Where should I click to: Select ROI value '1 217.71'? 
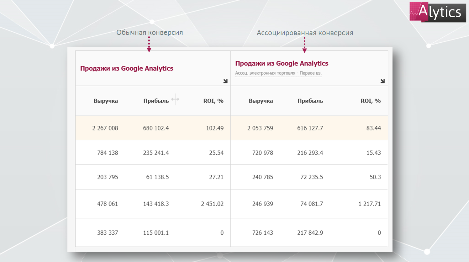click(370, 204)
